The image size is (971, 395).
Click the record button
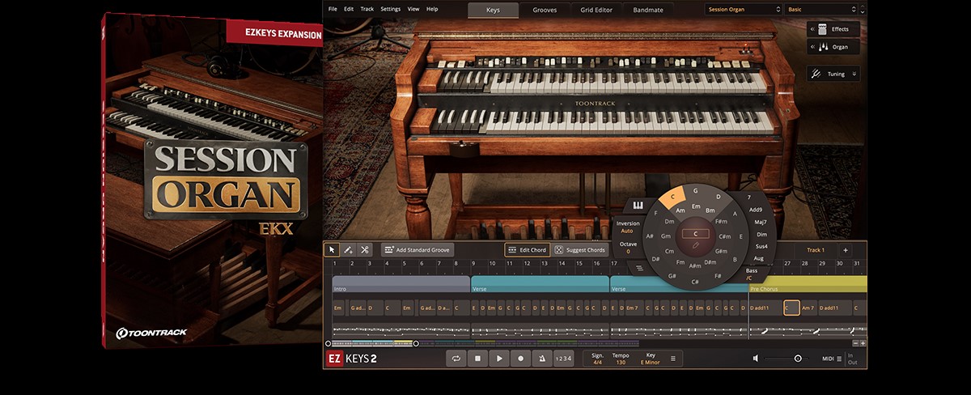point(520,358)
